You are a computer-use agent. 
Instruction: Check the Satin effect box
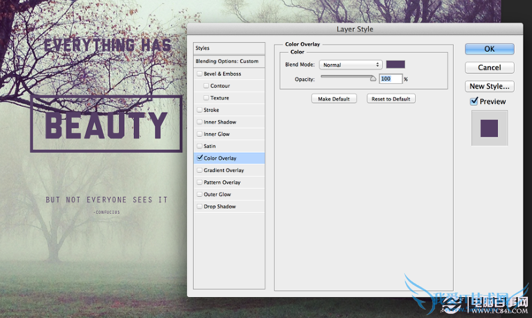(200, 146)
